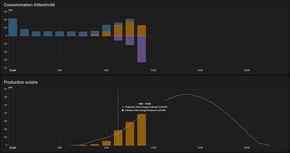This screenshot has width=290, height=153.
Task: Click the orange segment of the 10:00 consumption bar
Action: click(130, 29)
